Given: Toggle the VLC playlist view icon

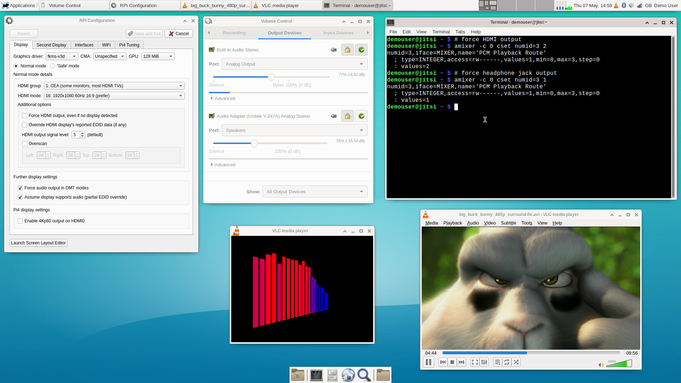Looking at the screenshot, I should 497,362.
